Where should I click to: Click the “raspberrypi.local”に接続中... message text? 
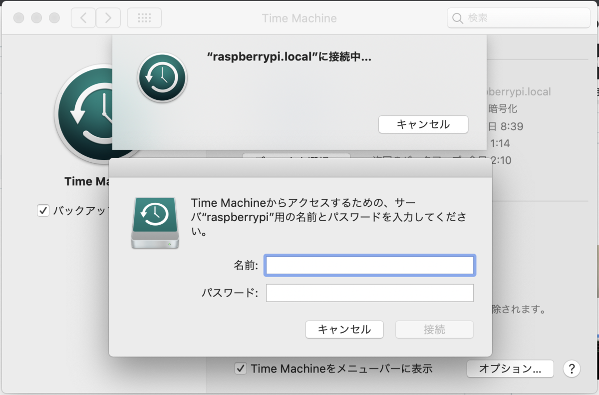pos(289,57)
